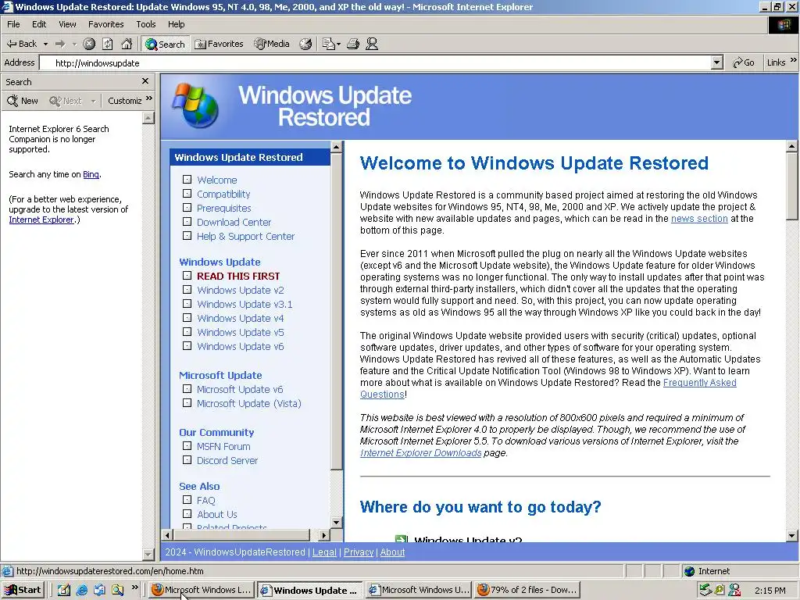Click the Stop loading icon
Screen dimensions: 800x600
click(x=89, y=44)
